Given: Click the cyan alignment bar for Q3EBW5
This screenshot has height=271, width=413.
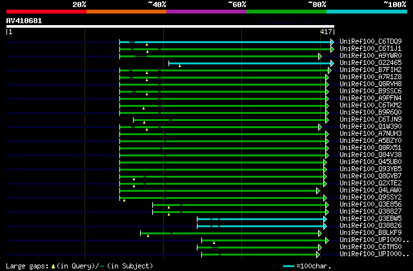Looking at the screenshot, I should click(x=262, y=220).
